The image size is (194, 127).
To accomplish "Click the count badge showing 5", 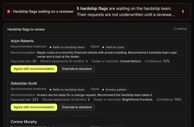I will tap(183, 12).
